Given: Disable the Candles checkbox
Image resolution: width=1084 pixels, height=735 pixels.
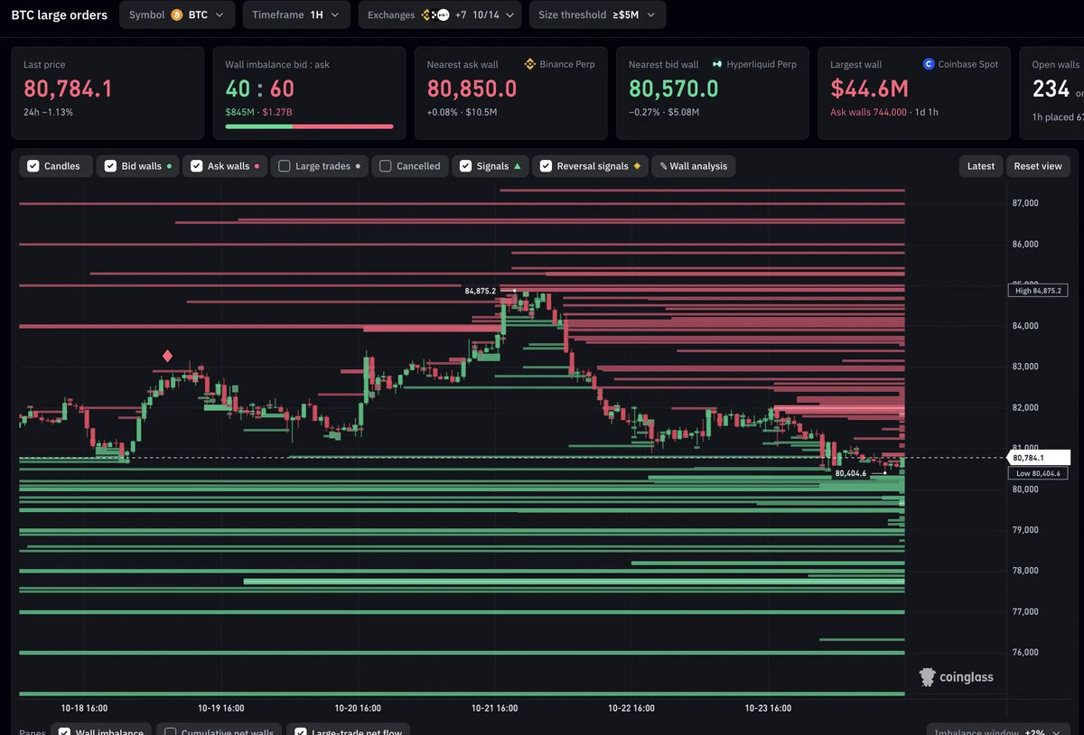Looking at the screenshot, I should [33, 166].
